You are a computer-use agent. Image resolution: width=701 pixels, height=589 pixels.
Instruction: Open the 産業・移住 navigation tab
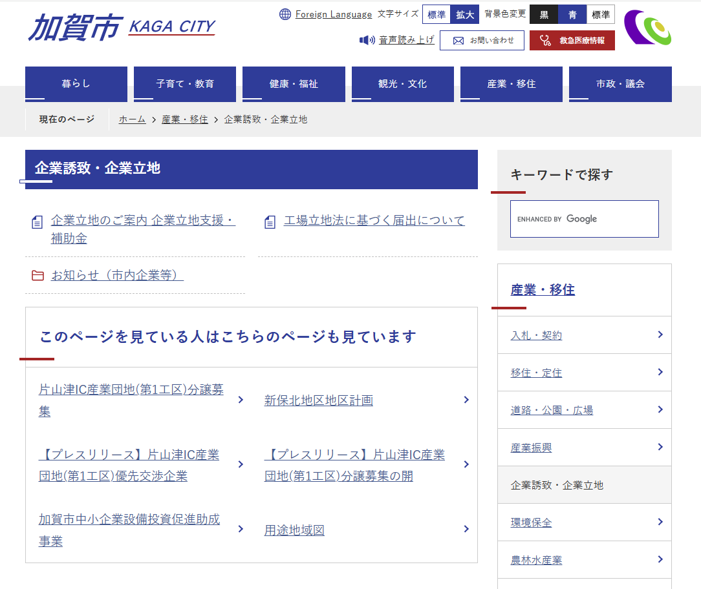click(512, 84)
